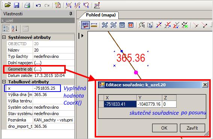This screenshot has height=139, width=213.
Task: Click the move vertex red-blue tool
Action: pos(168,25)
